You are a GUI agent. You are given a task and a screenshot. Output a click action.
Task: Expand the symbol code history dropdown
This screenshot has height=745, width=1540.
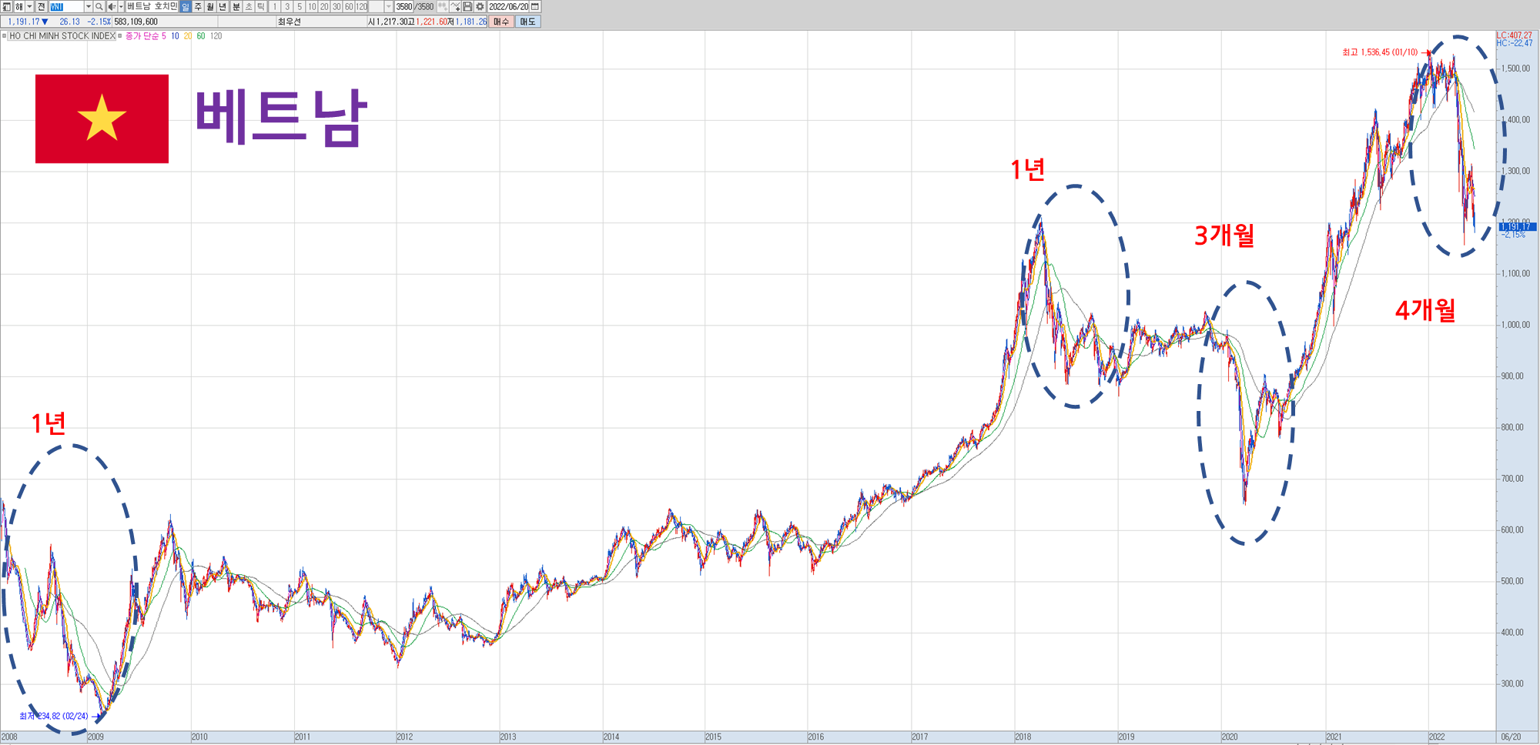coord(89,6)
